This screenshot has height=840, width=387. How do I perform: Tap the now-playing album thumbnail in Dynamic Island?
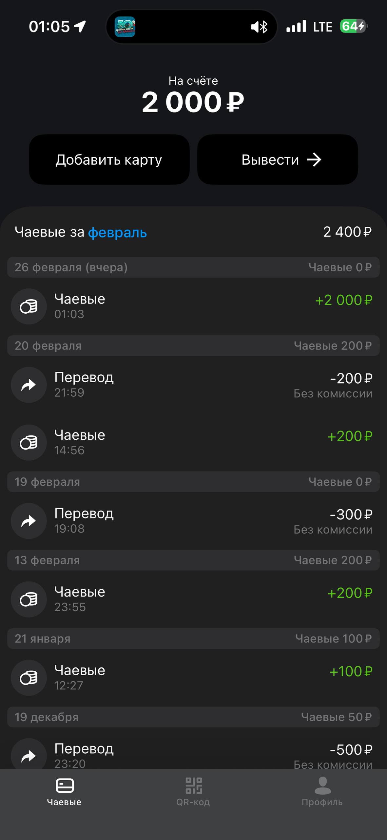[x=125, y=27]
